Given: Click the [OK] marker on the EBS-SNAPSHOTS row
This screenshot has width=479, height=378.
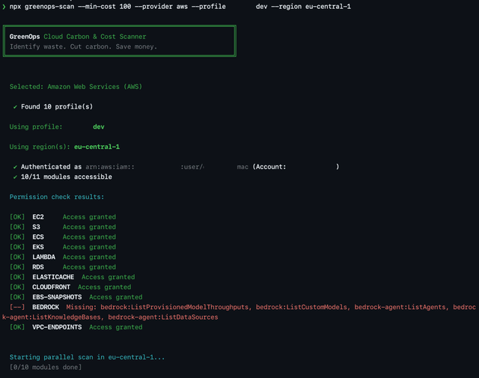Looking at the screenshot, I should point(17,297).
